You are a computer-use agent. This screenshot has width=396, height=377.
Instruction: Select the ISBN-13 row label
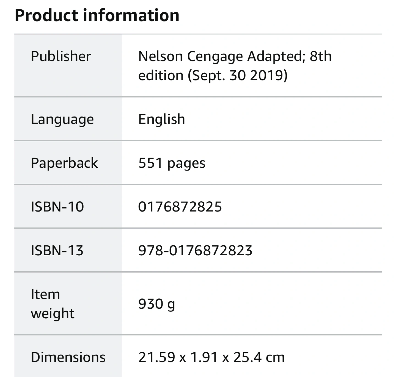point(57,251)
